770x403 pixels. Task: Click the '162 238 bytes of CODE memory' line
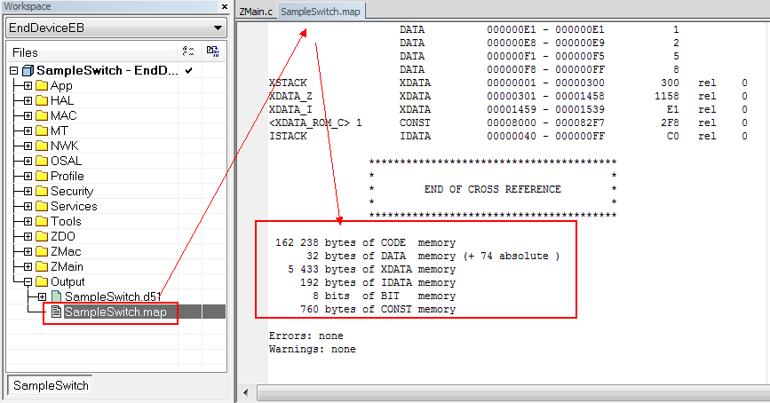pyautogui.click(x=365, y=242)
